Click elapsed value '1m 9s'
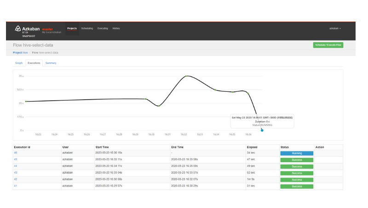This screenshot has height=208, width=368. point(251,179)
